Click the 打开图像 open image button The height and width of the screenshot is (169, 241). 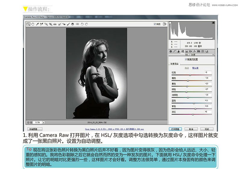click(175, 129)
